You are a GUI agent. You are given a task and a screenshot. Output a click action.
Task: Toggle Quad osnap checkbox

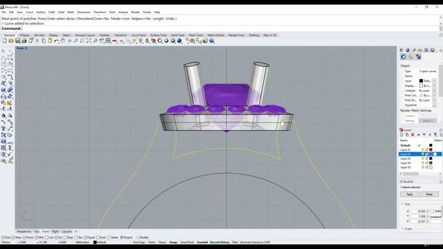click(86, 237)
